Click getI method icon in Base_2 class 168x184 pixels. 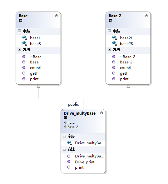(114, 73)
